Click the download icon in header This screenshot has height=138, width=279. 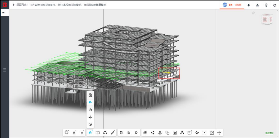pos(257,5)
